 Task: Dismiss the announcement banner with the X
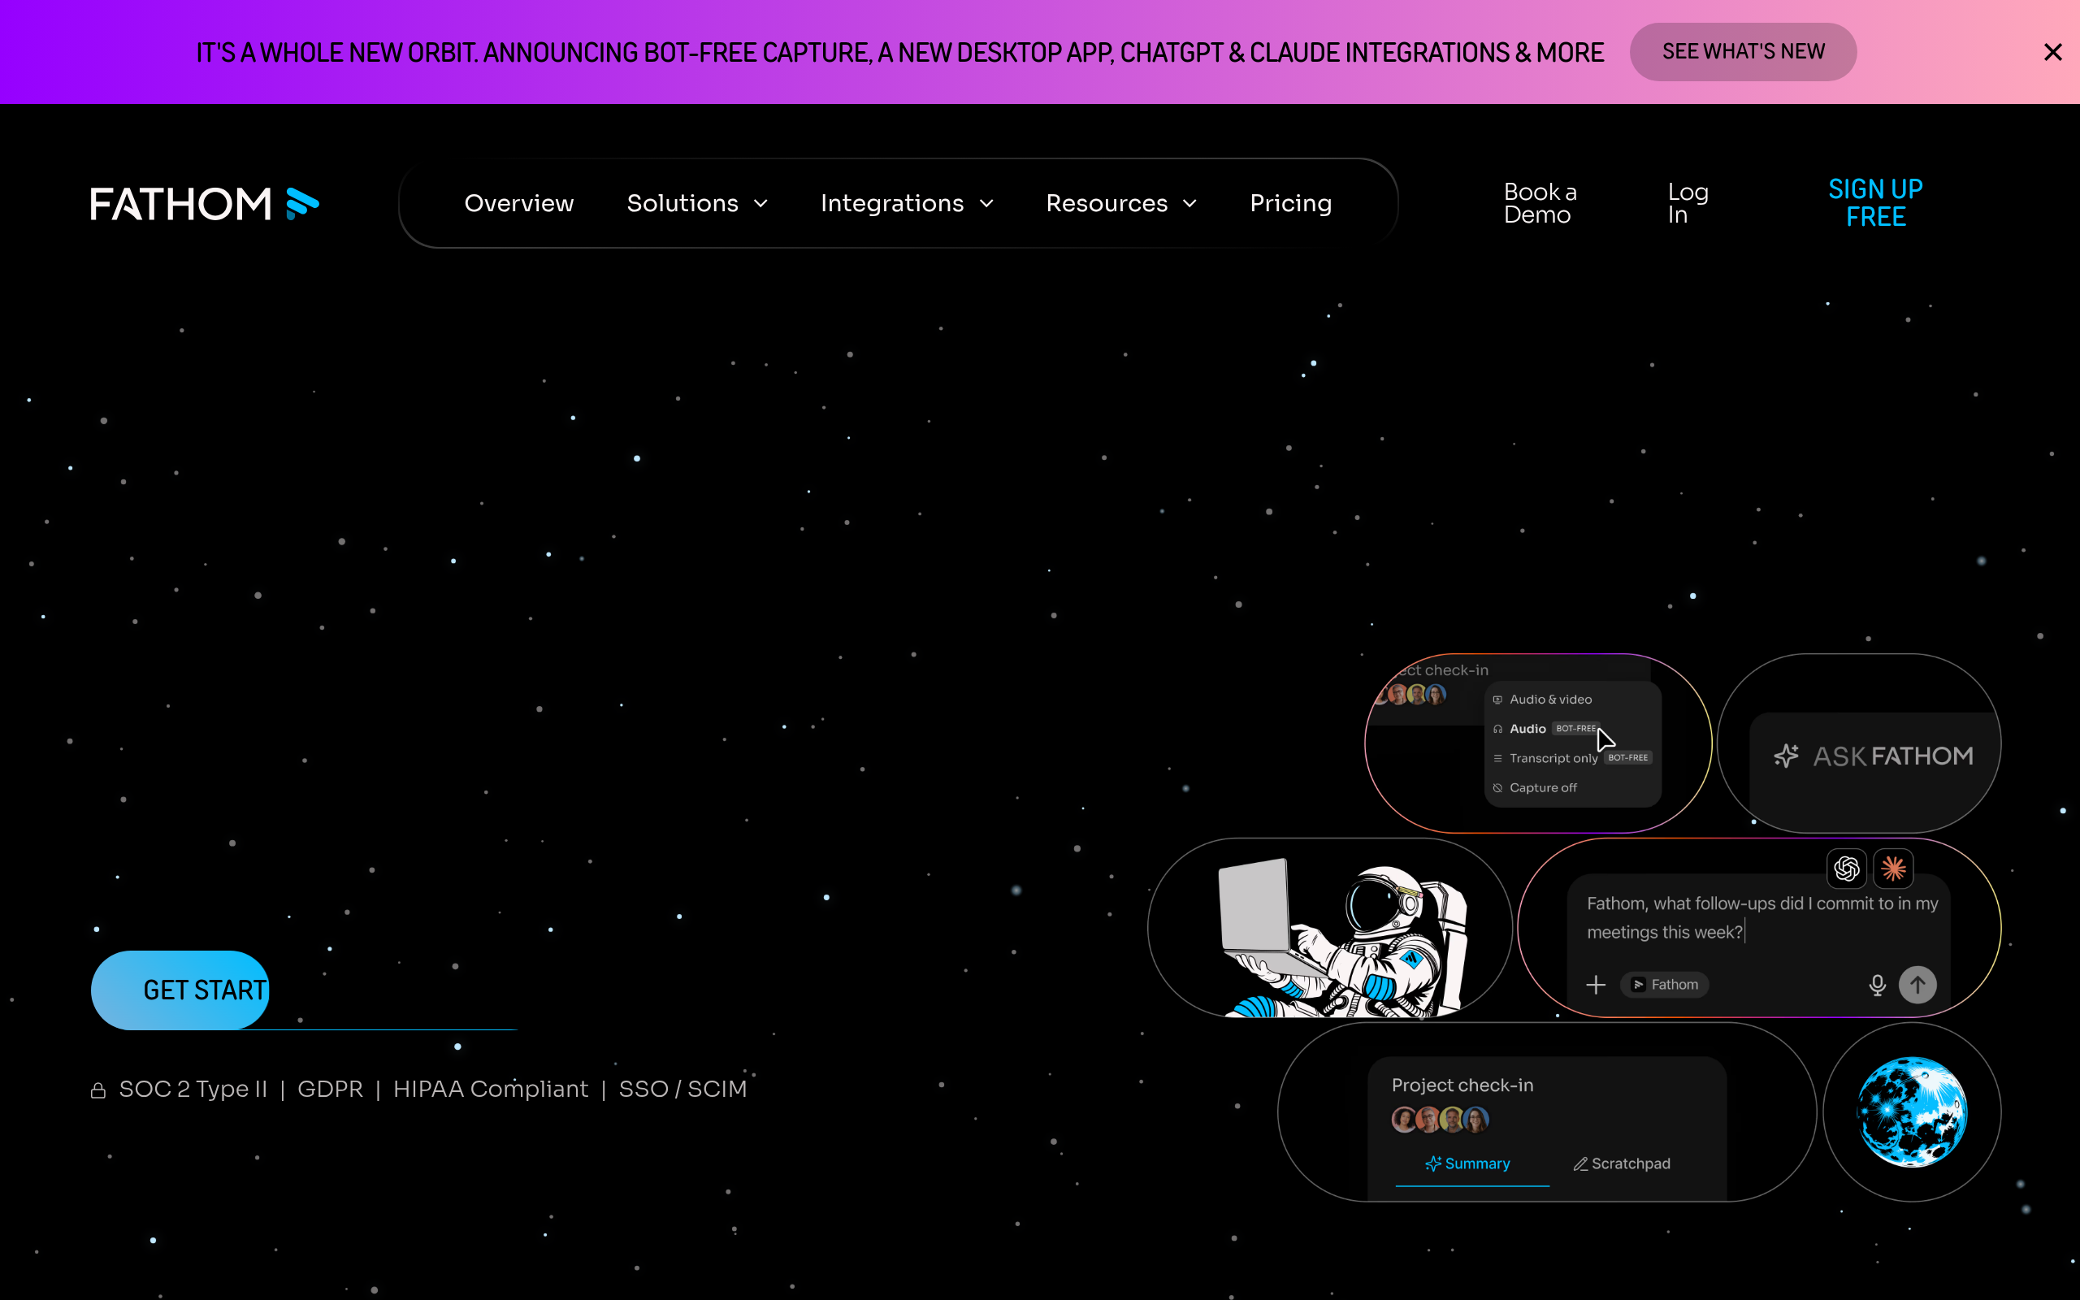pos(2052,53)
